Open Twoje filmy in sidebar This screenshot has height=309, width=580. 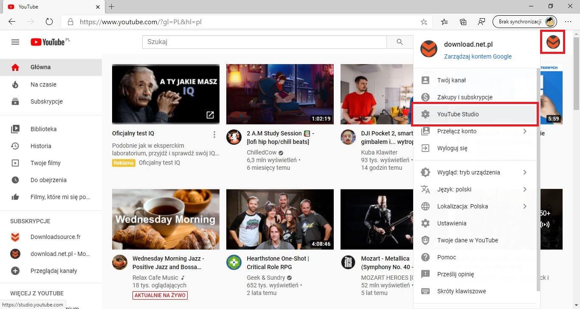[x=51, y=163]
